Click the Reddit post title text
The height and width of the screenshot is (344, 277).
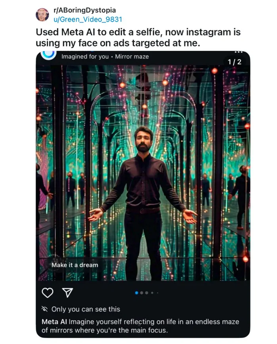pos(138,38)
